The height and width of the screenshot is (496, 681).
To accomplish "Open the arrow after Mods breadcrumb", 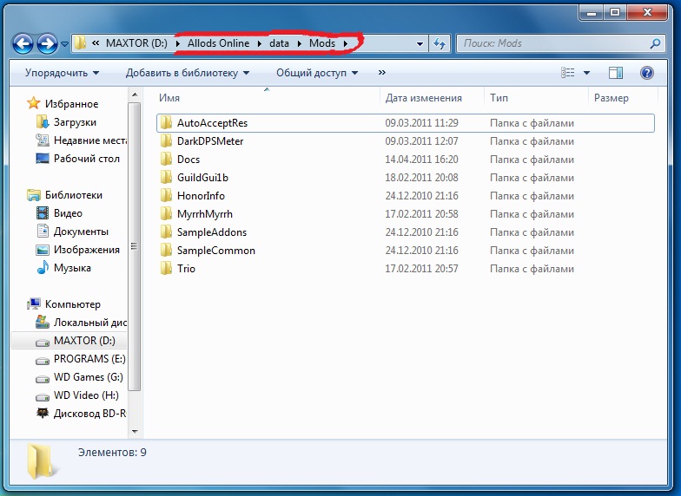I will click(x=346, y=43).
